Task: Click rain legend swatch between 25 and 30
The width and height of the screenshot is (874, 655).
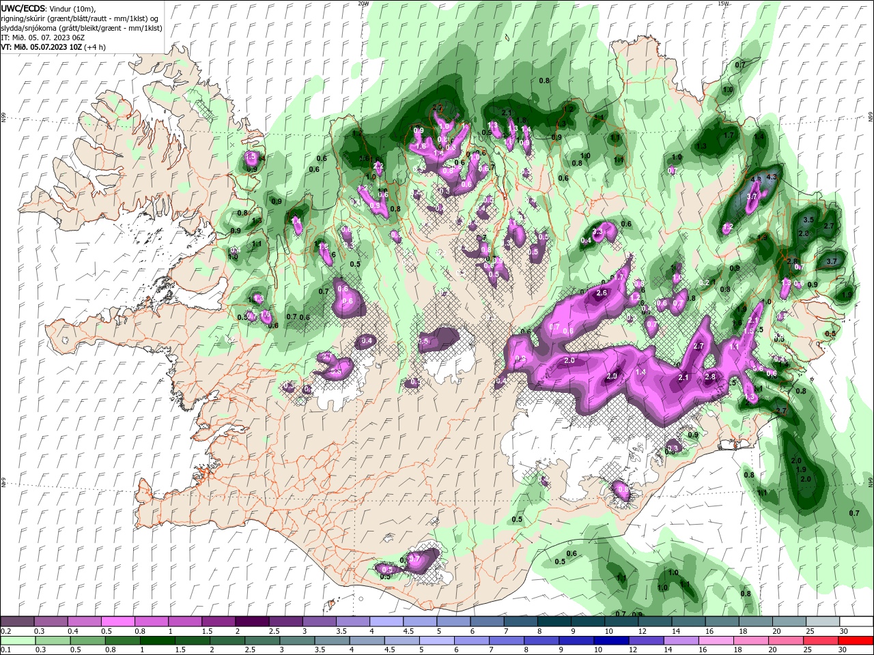Action: pos(821,641)
